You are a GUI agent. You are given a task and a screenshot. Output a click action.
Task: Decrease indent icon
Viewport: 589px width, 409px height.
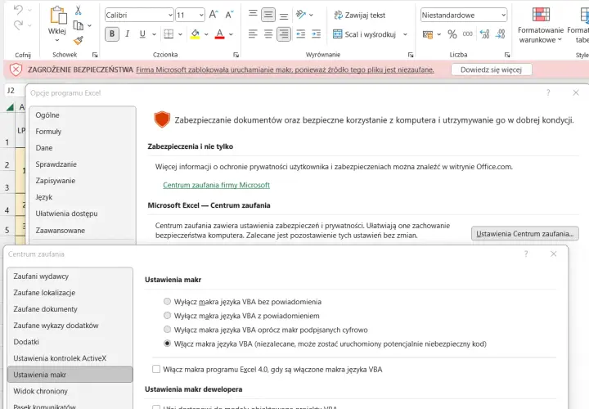pos(300,34)
